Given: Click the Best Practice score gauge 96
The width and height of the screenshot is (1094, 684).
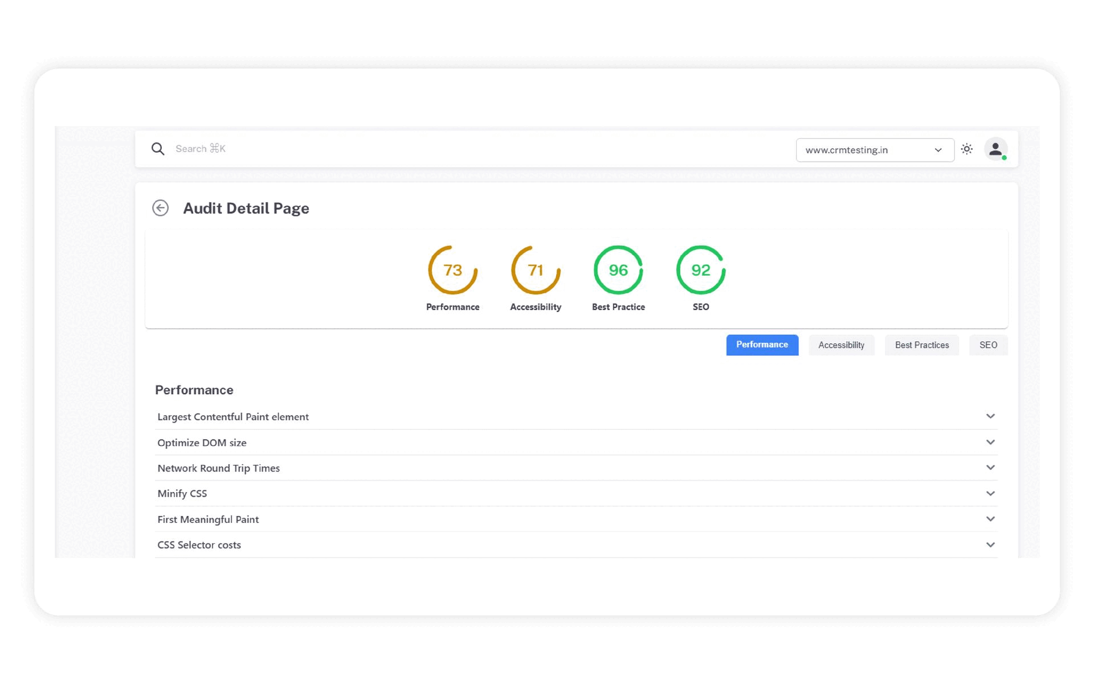Looking at the screenshot, I should (x=618, y=270).
